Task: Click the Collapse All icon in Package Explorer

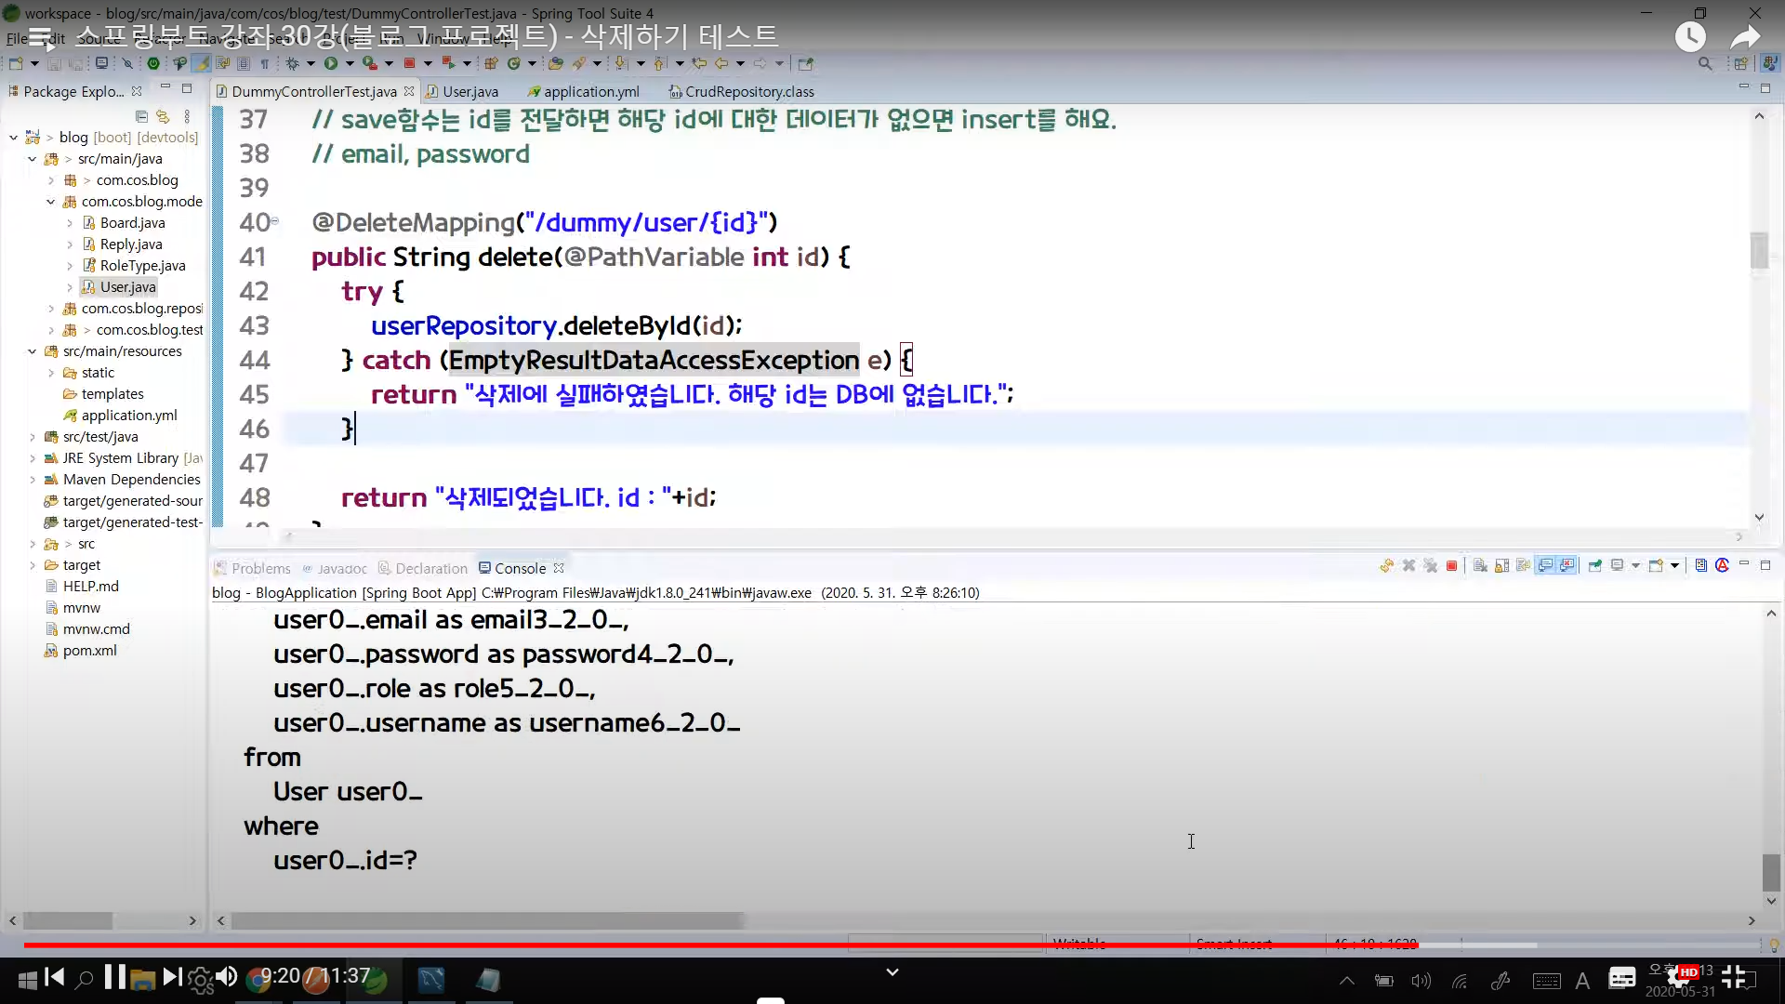Action: pyautogui.click(x=141, y=116)
